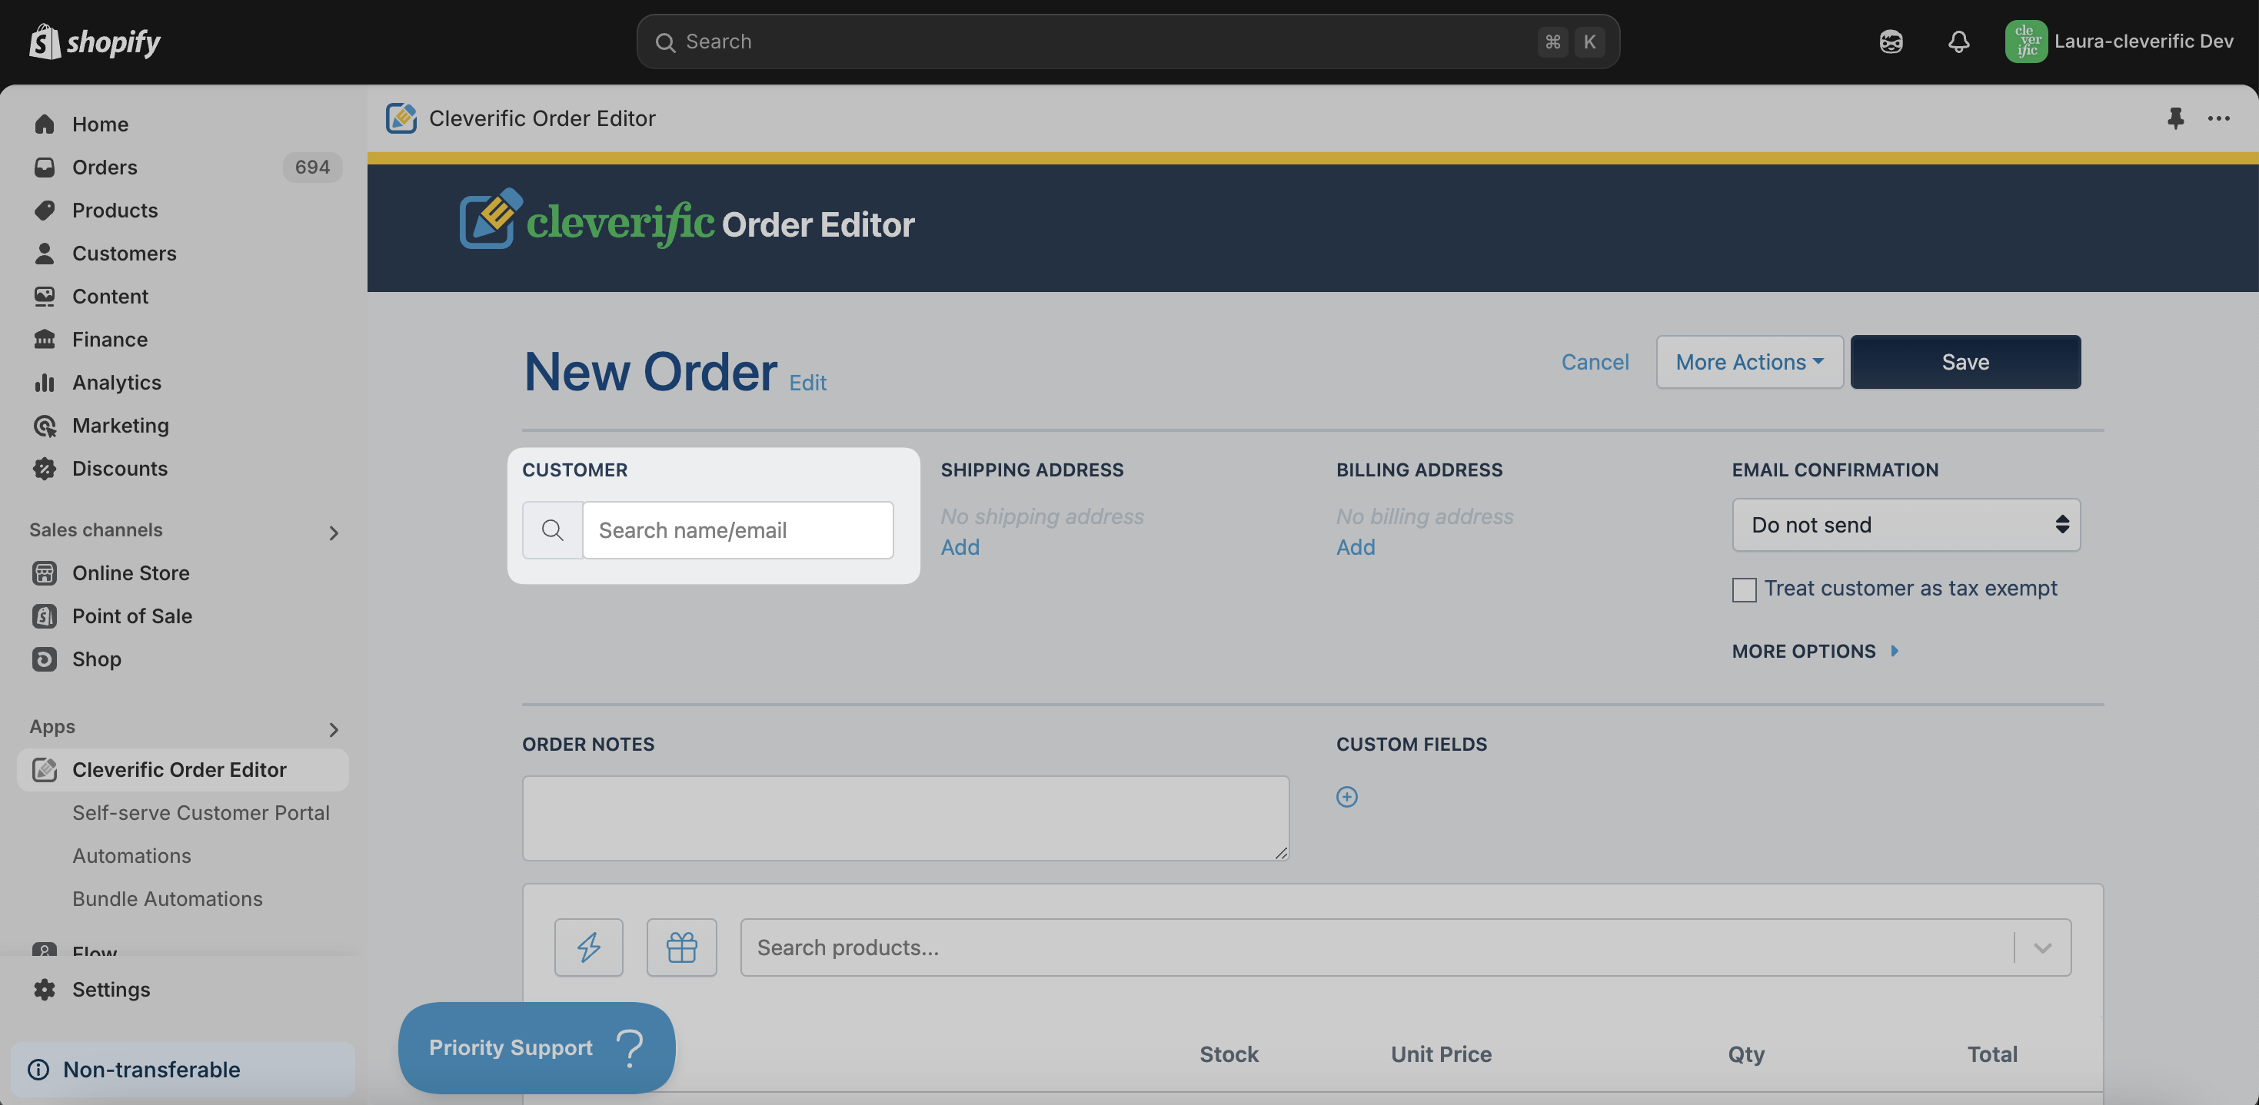This screenshot has width=2259, height=1105.
Task: Open Point of Sale under Sales channels
Action: pyautogui.click(x=131, y=616)
